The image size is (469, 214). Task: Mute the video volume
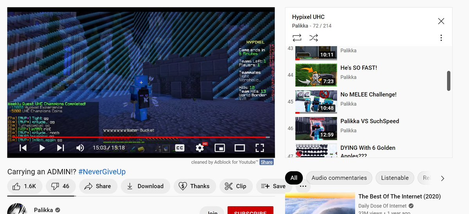pyautogui.click(x=80, y=148)
